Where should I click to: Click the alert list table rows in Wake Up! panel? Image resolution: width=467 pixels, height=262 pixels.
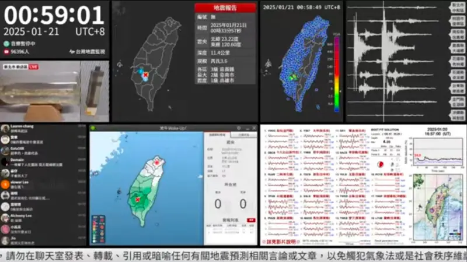tap(230, 231)
